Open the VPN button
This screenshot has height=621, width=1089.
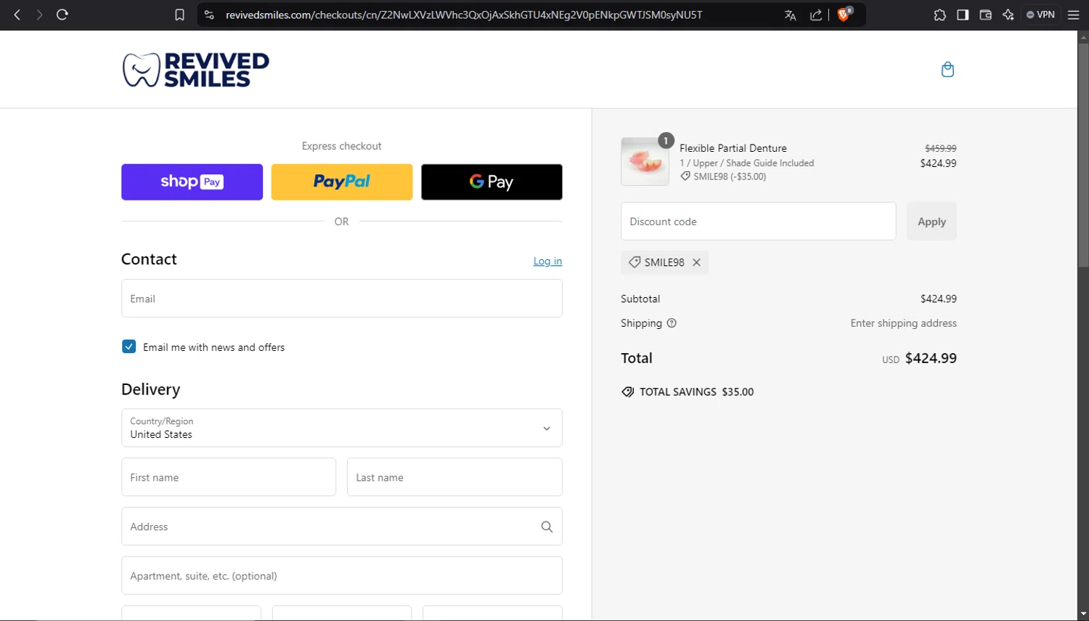[1040, 15]
